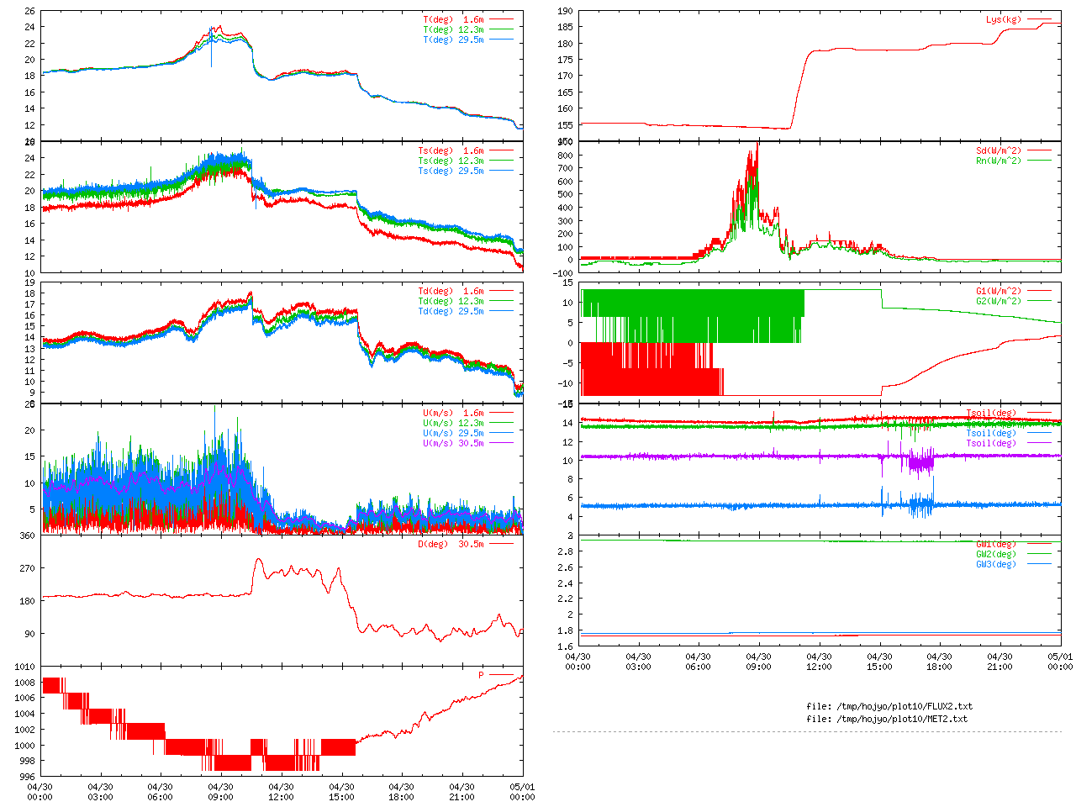Click the '155' lysimeter axis tick label
The height and width of the screenshot is (807, 1076).
click(565, 124)
